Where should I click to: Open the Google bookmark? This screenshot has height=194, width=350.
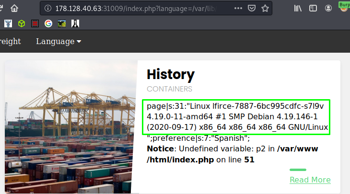pyautogui.click(x=48, y=23)
